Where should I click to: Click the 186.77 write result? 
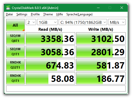tap(101, 78)
